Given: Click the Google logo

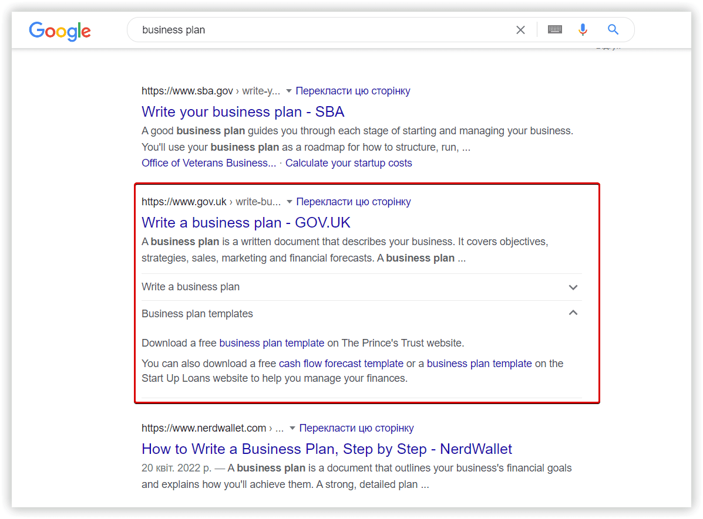Looking at the screenshot, I should coord(60,30).
